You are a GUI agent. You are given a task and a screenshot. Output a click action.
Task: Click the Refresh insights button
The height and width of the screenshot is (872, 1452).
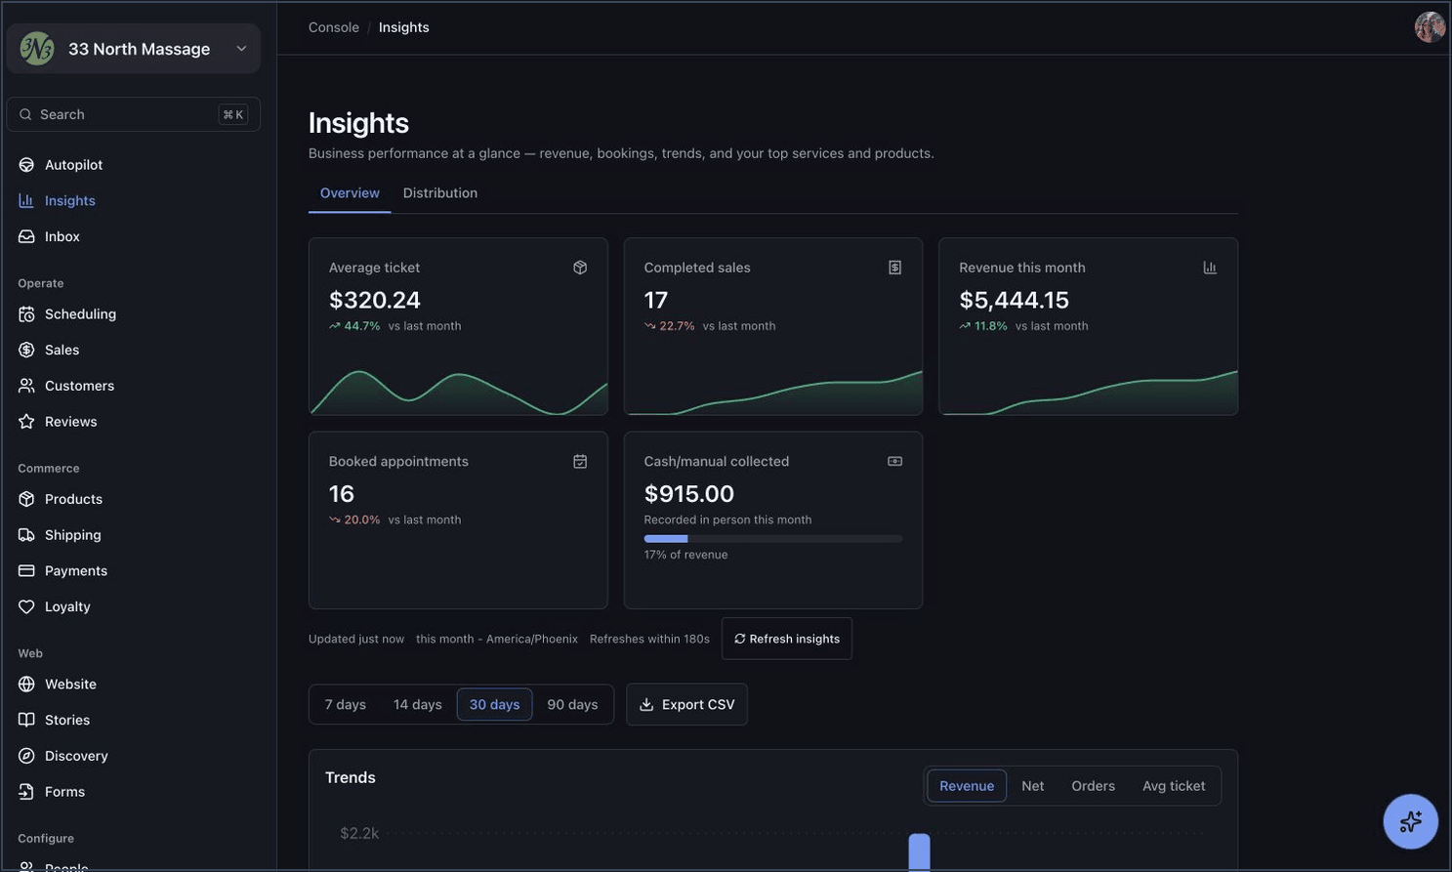click(x=787, y=639)
